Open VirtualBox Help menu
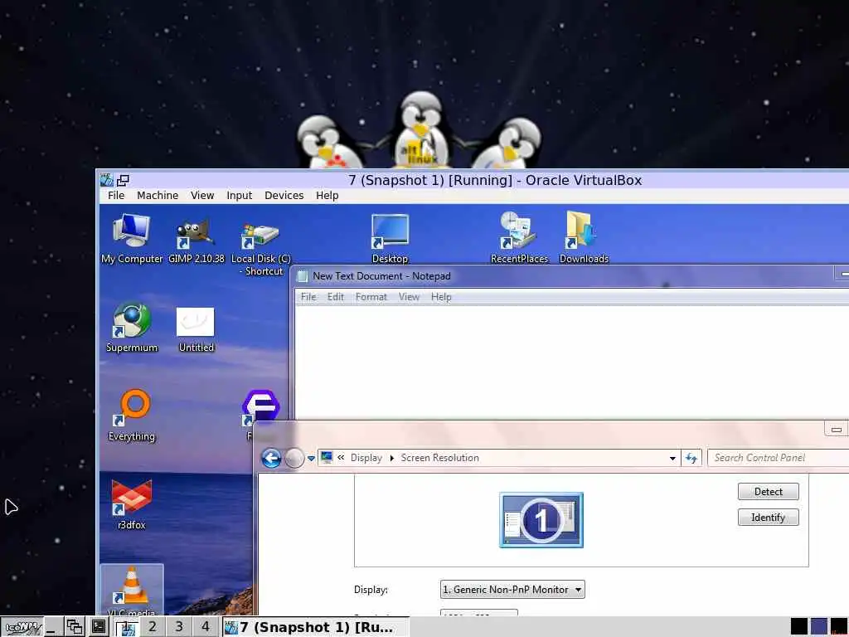This screenshot has height=637, width=849. pos(327,196)
